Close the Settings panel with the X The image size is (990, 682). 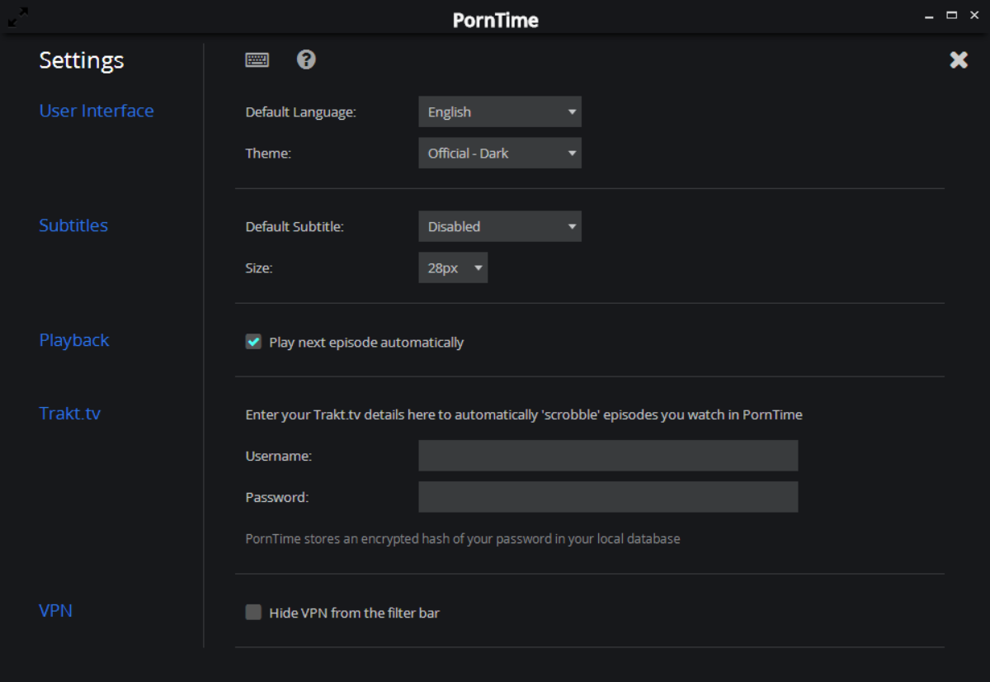click(959, 59)
